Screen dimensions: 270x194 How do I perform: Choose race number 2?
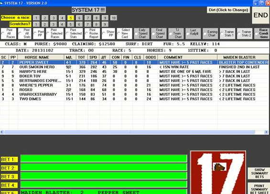(x=45, y=18)
